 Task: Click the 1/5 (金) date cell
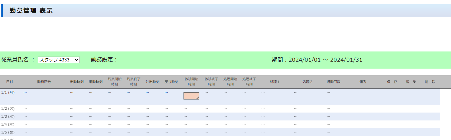[8, 132]
